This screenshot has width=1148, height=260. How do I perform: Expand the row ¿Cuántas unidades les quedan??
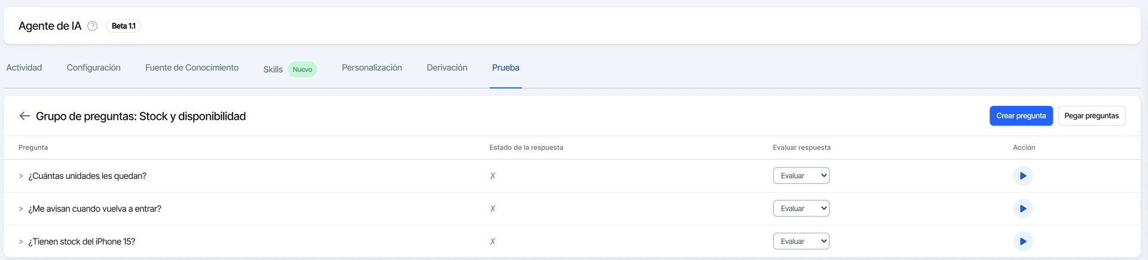(21, 176)
